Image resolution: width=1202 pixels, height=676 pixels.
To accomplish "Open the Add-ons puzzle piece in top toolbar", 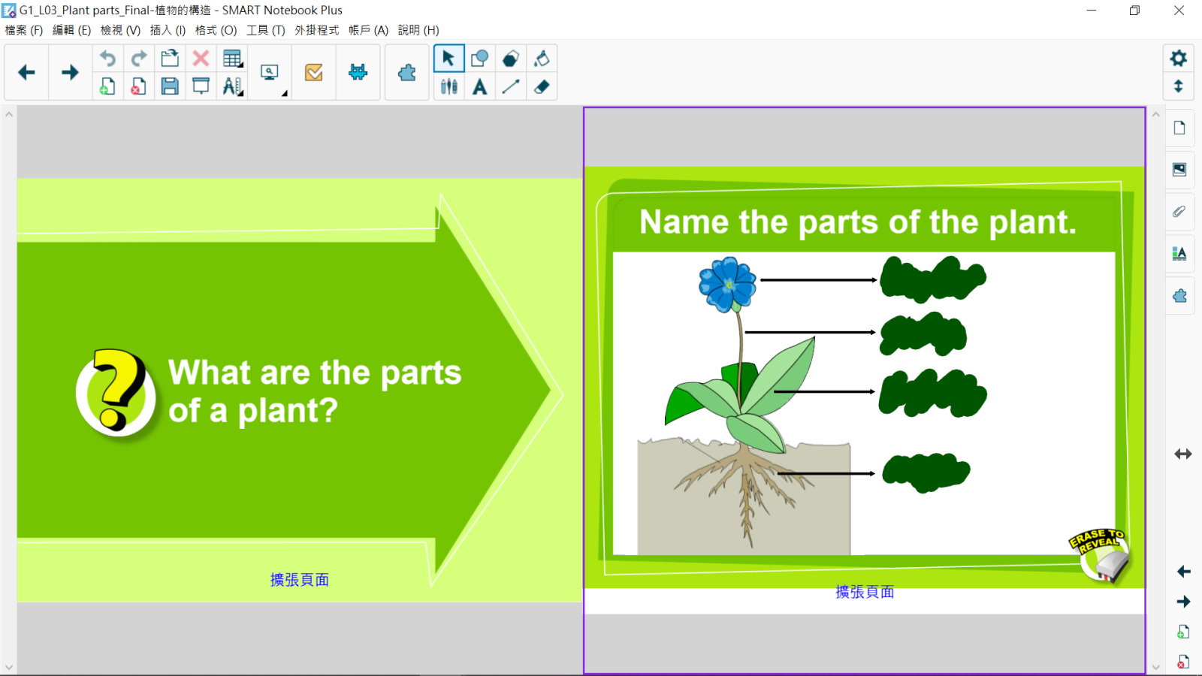I will click(406, 73).
